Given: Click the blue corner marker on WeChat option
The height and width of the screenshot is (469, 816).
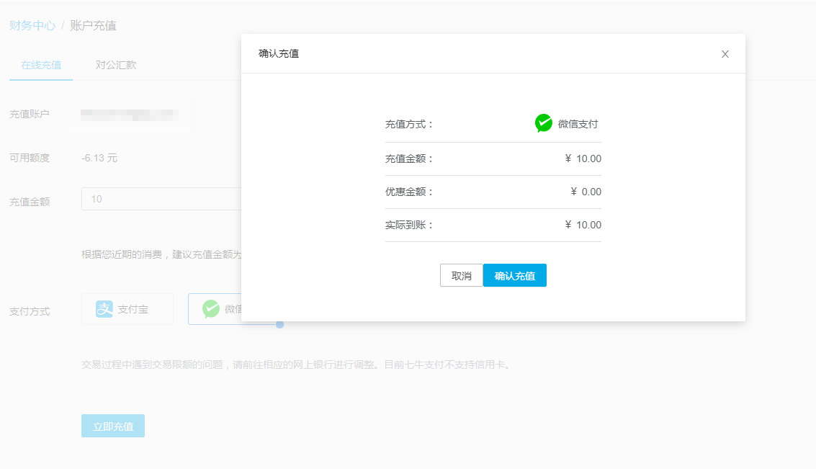Looking at the screenshot, I should tap(279, 324).
